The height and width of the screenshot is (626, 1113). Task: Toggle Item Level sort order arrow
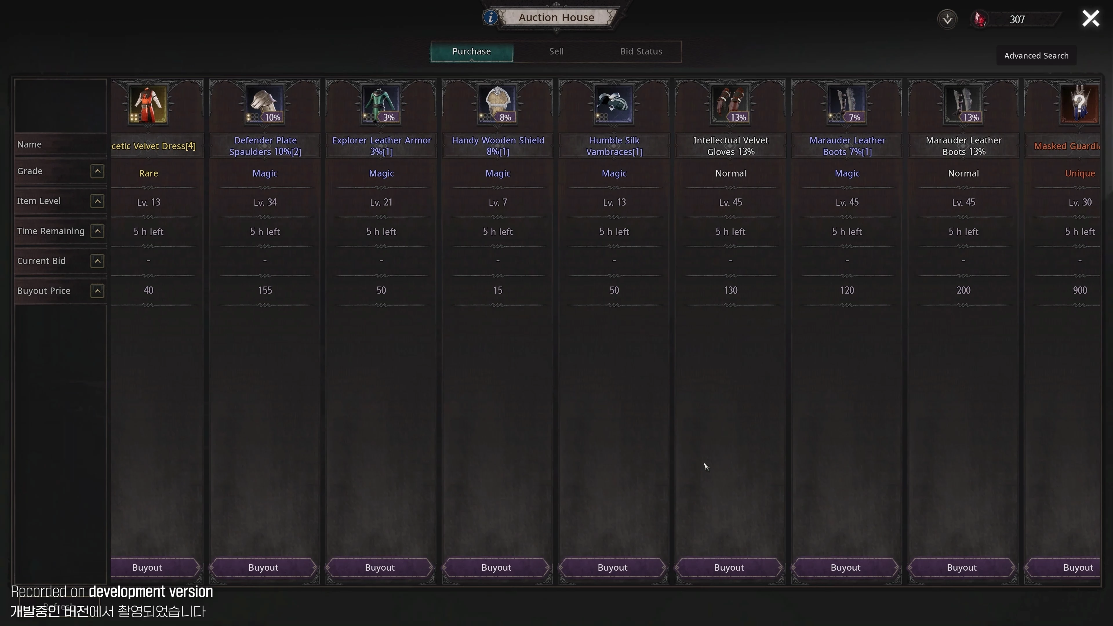pyautogui.click(x=97, y=201)
